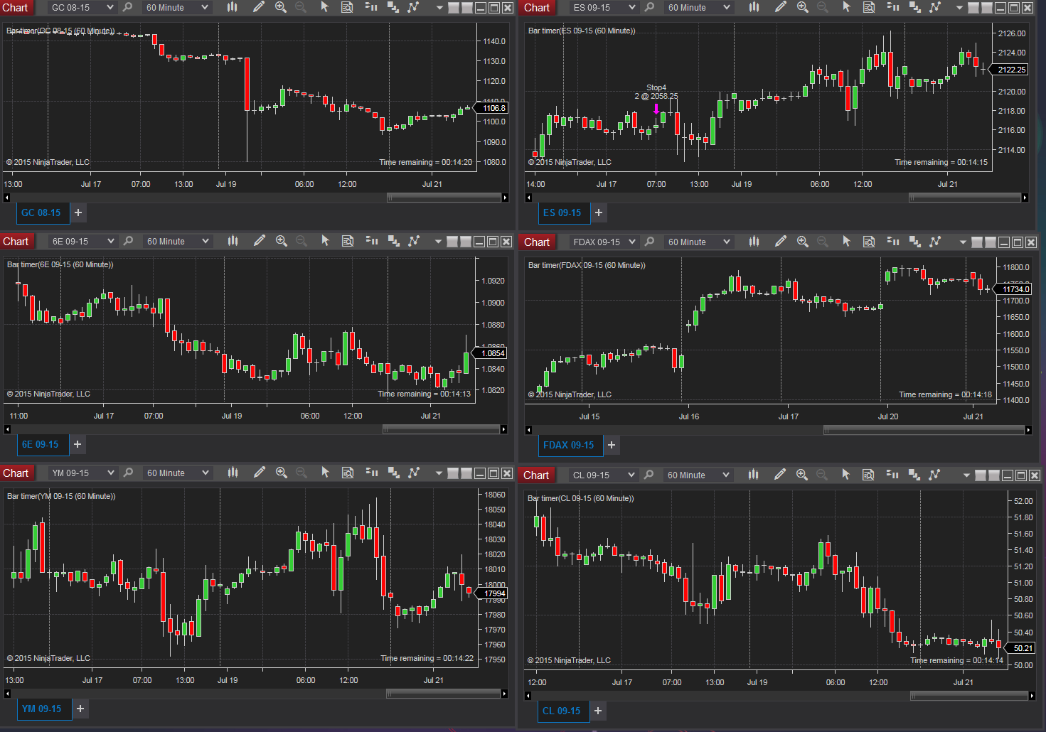
Task: Open chart trader icon in ES 09-15 chart
Action: 893,7
